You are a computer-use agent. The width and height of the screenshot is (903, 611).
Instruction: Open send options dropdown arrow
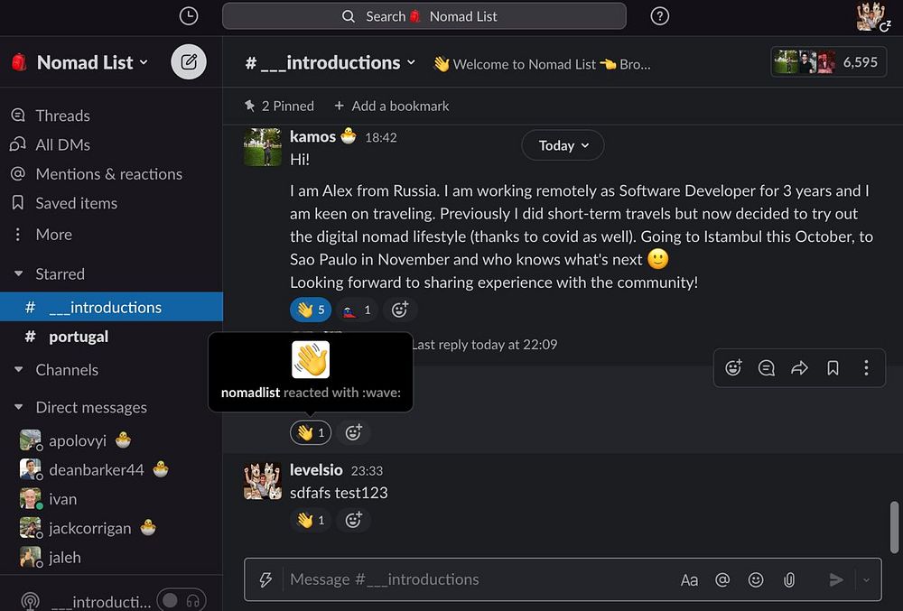coord(866,580)
